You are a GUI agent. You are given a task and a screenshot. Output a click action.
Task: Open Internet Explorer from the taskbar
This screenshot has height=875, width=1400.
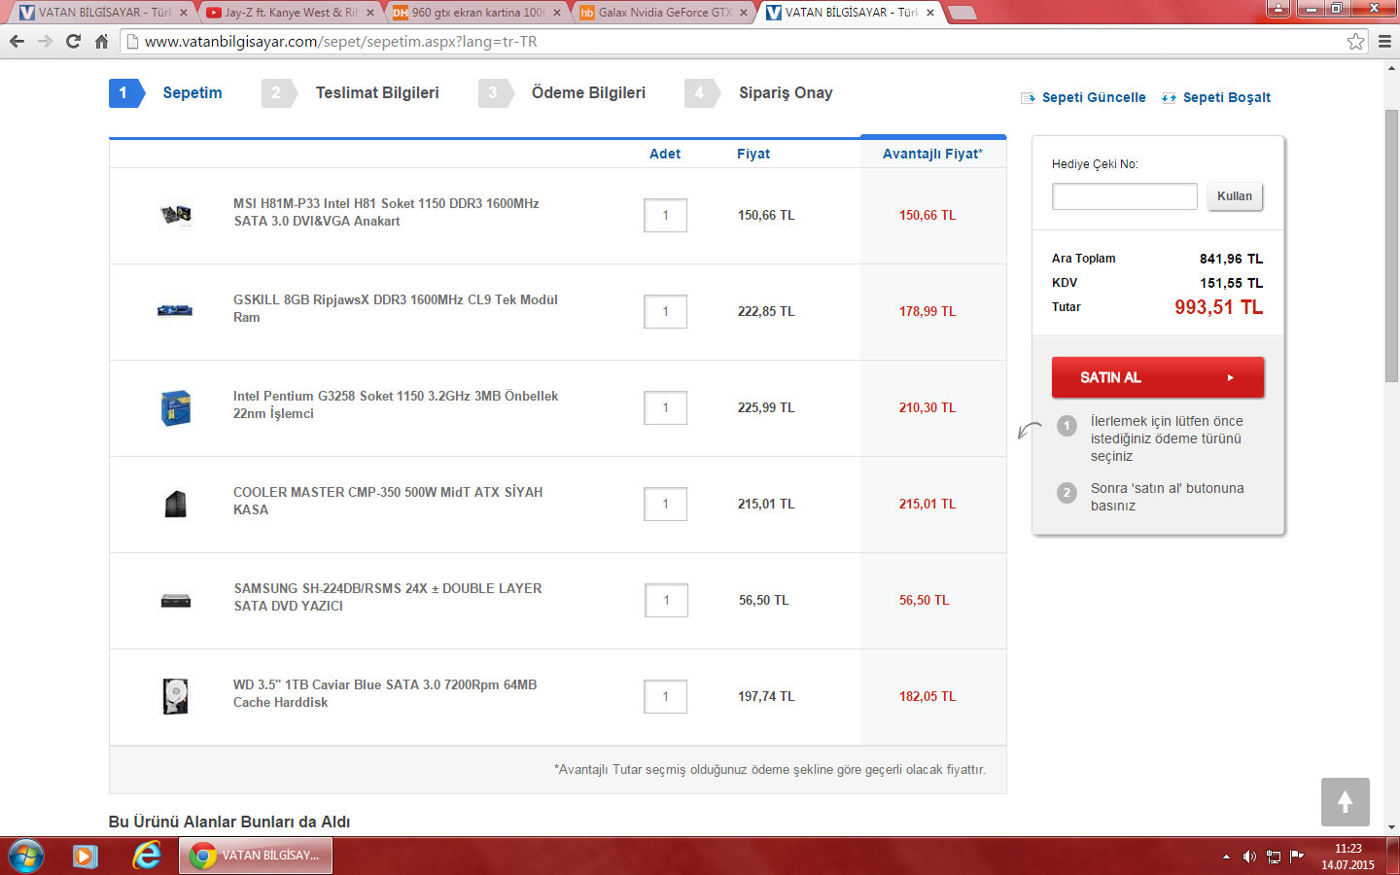tap(147, 856)
